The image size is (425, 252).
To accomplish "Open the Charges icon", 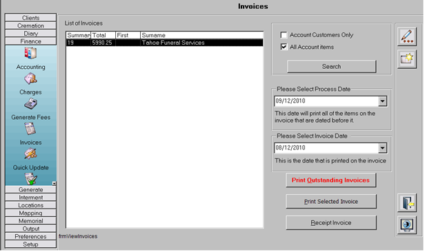I will coord(30,78).
